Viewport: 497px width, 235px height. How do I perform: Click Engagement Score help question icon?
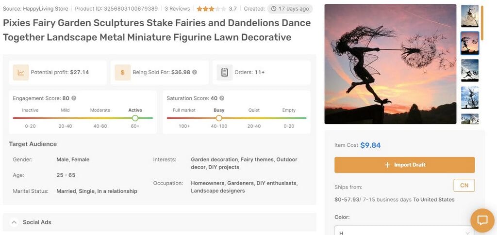click(x=74, y=98)
